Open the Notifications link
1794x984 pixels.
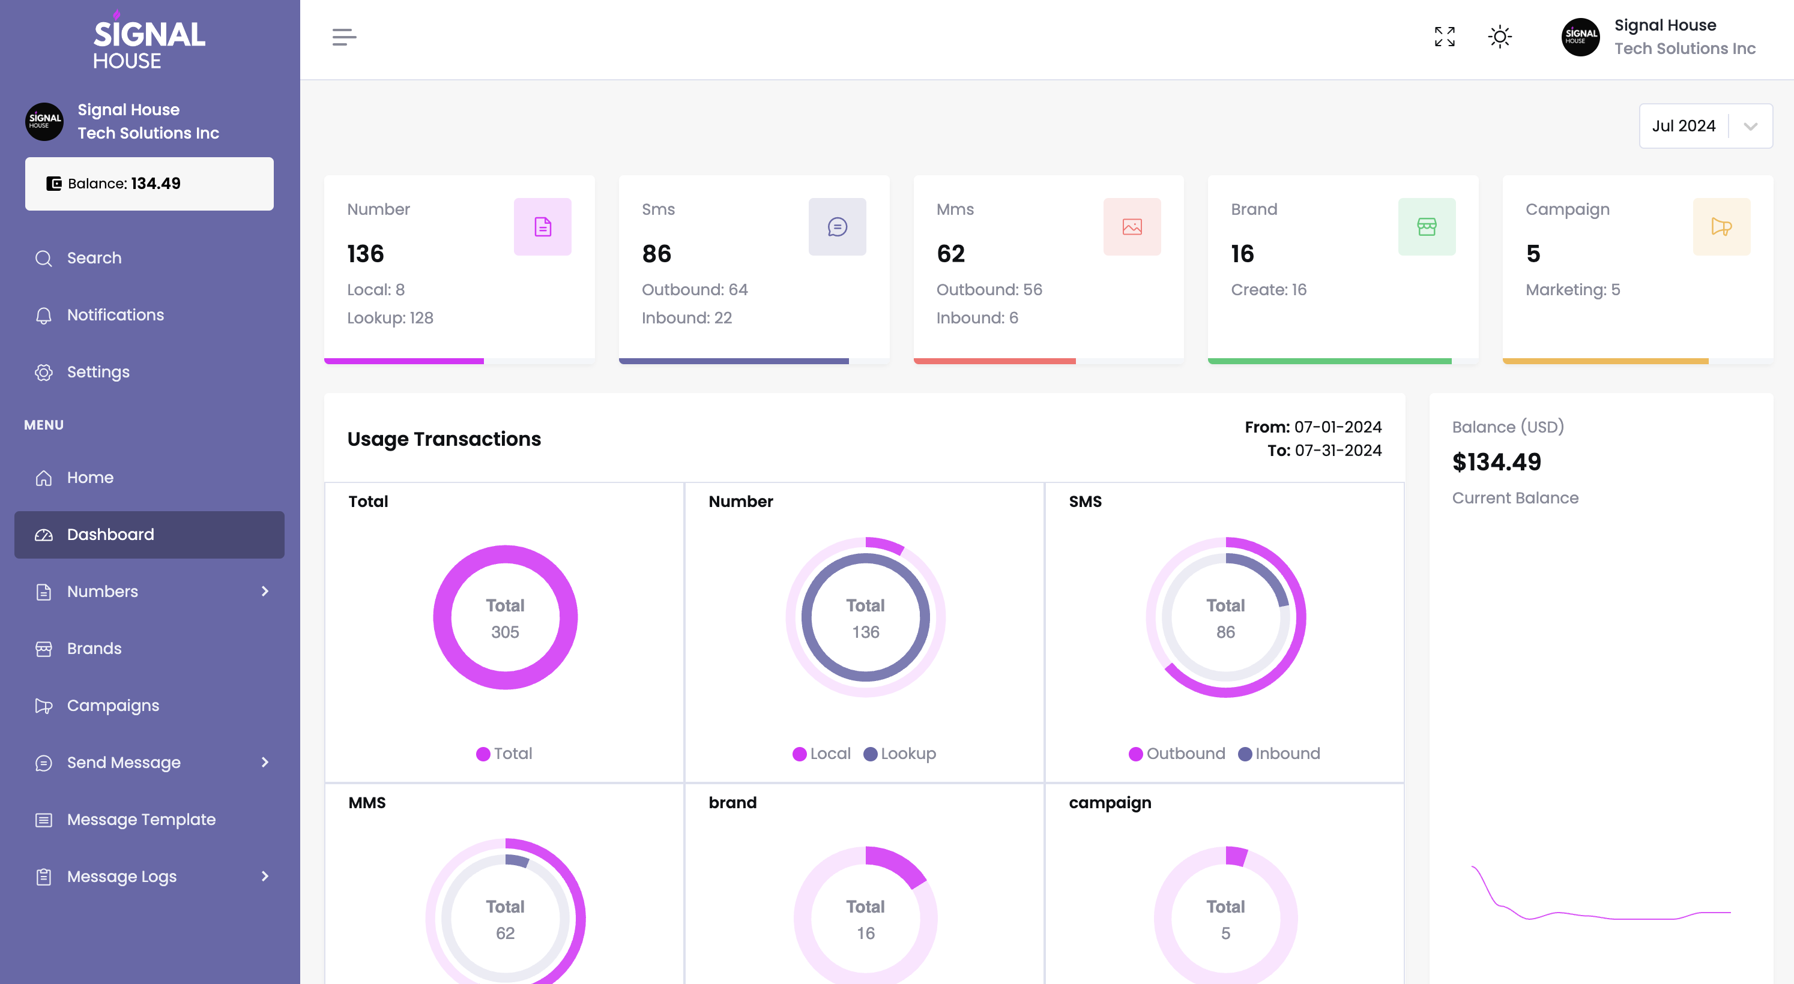[115, 315]
